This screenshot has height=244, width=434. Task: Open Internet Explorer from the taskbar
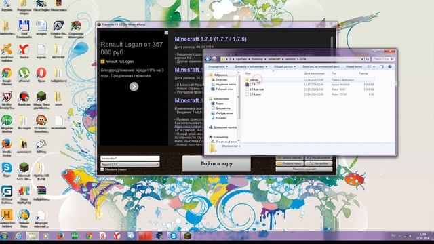pos(18,236)
